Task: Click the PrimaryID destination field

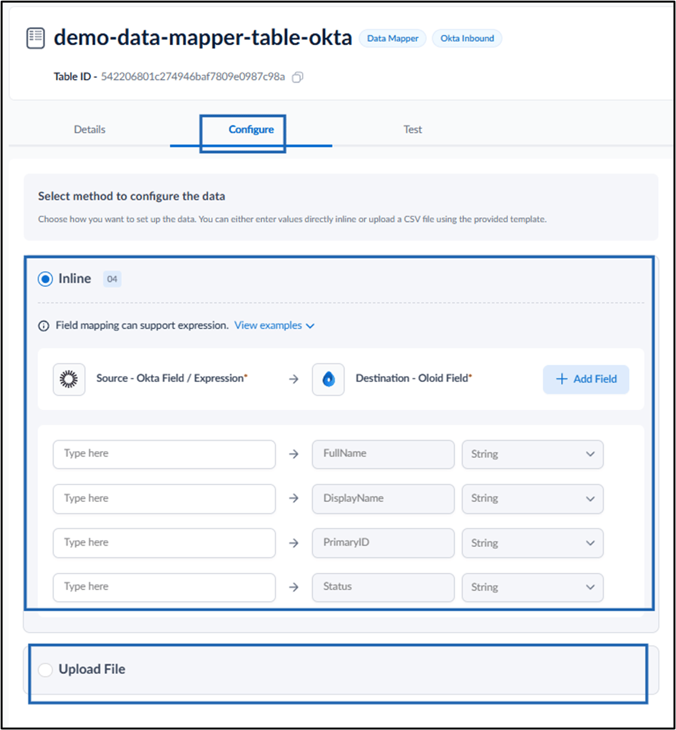Action: click(x=383, y=543)
